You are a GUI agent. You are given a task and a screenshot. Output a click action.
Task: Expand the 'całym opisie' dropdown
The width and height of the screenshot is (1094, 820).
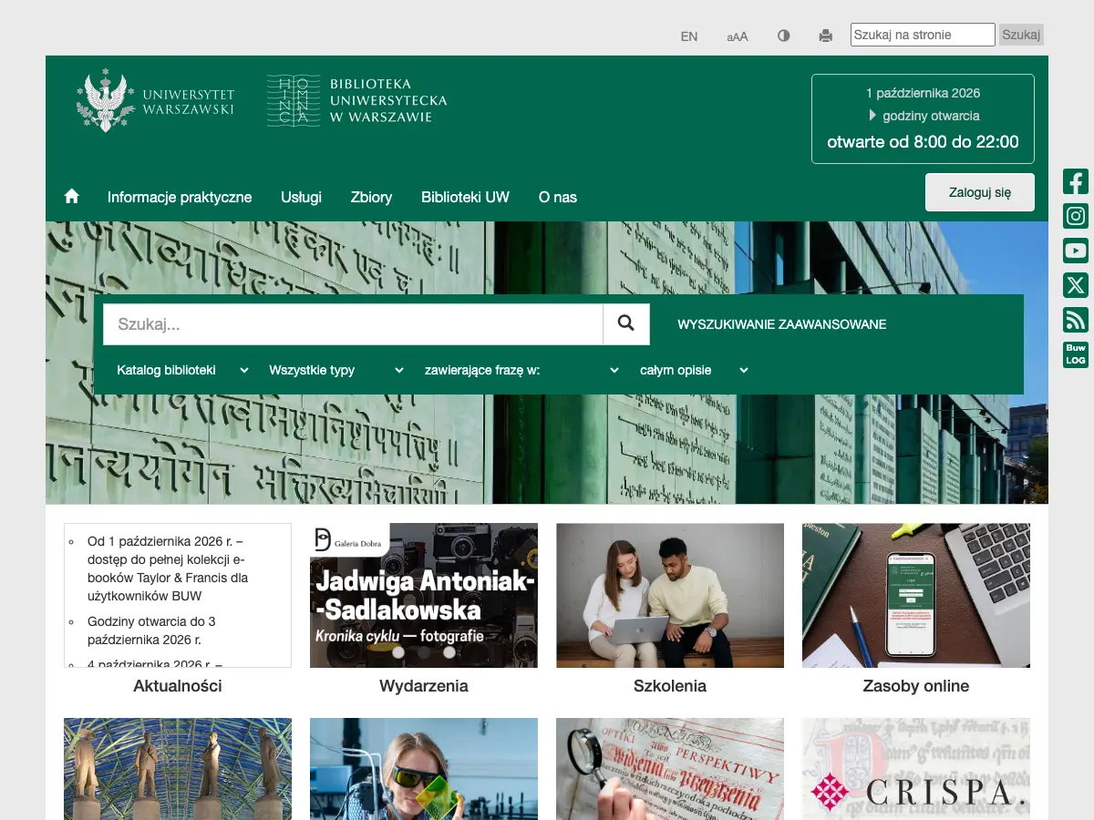(x=693, y=370)
